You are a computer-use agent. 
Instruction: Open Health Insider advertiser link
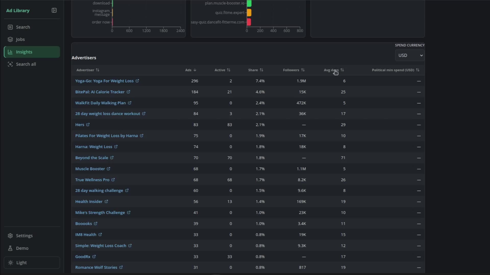click(89, 201)
